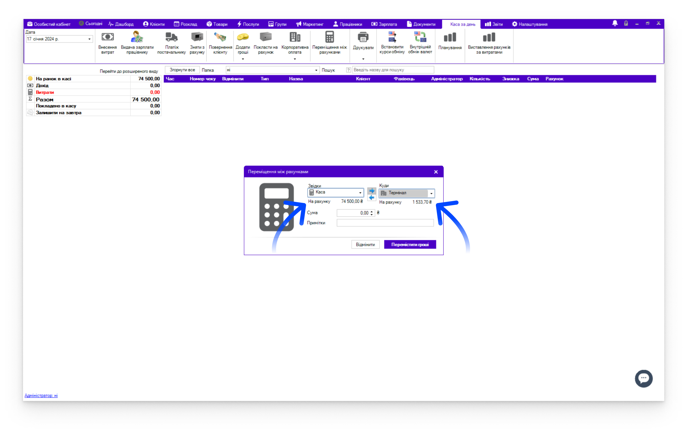This screenshot has width=693, height=433.
Task: Switch to the Товари tab
Action: pos(217,24)
